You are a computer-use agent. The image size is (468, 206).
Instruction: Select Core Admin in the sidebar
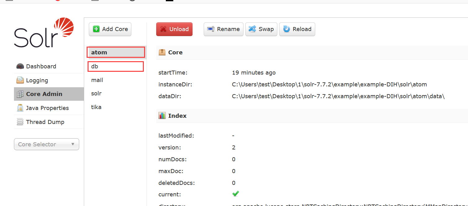pos(49,94)
